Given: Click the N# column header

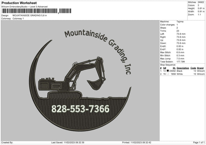Looking at the screenshot, I should click(164, 68).
